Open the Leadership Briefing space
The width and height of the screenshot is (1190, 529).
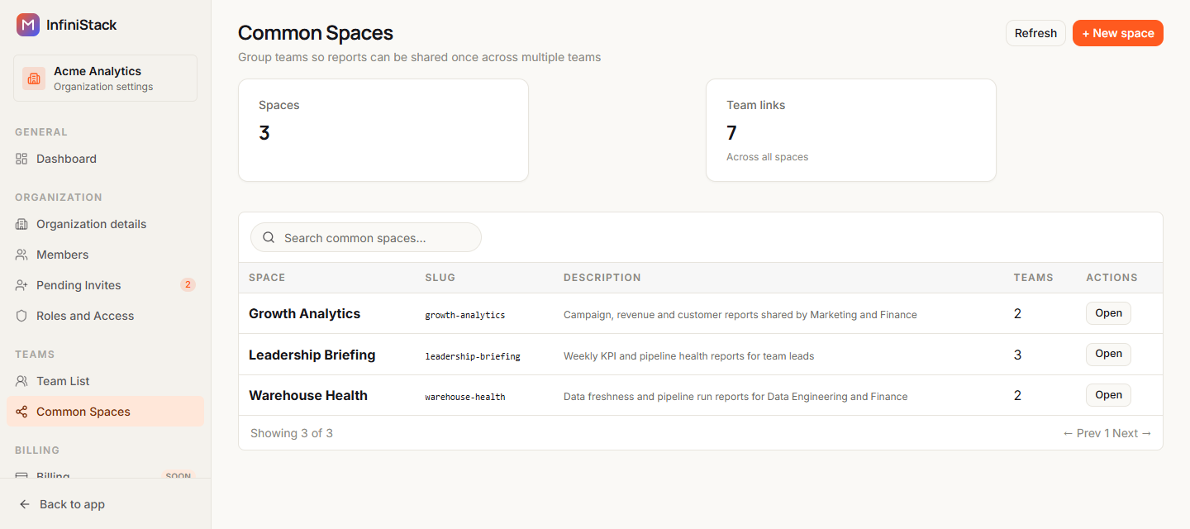click(x=1108, y=354)
